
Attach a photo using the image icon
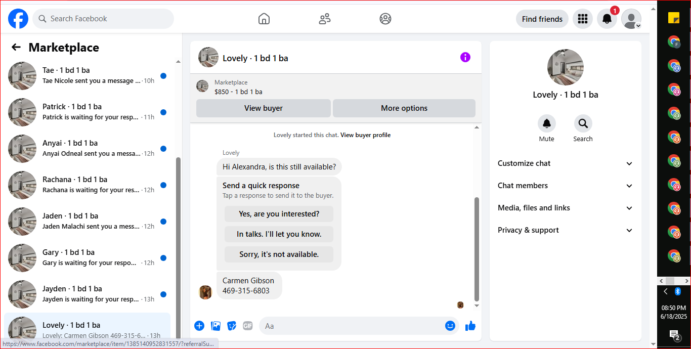(x=215, y=326)
